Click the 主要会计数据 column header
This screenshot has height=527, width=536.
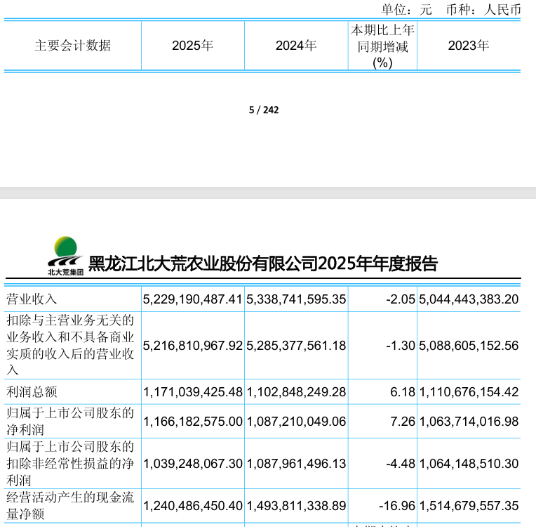(73, 45)
